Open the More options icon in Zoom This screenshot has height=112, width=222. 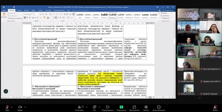tap(159, 107)
